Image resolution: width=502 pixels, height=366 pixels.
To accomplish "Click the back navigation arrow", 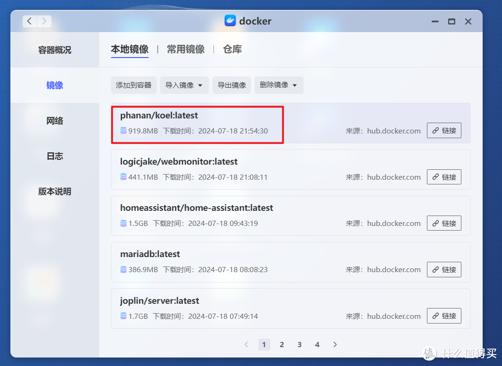I will (29, 21).
